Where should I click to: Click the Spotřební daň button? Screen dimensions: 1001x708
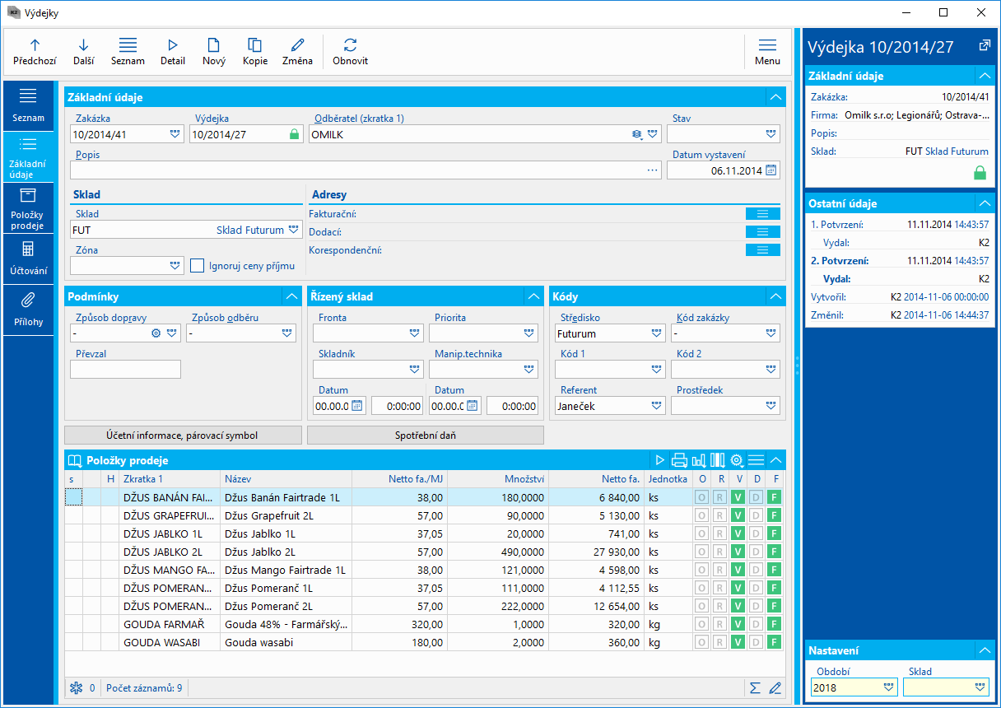coord(425,436)
